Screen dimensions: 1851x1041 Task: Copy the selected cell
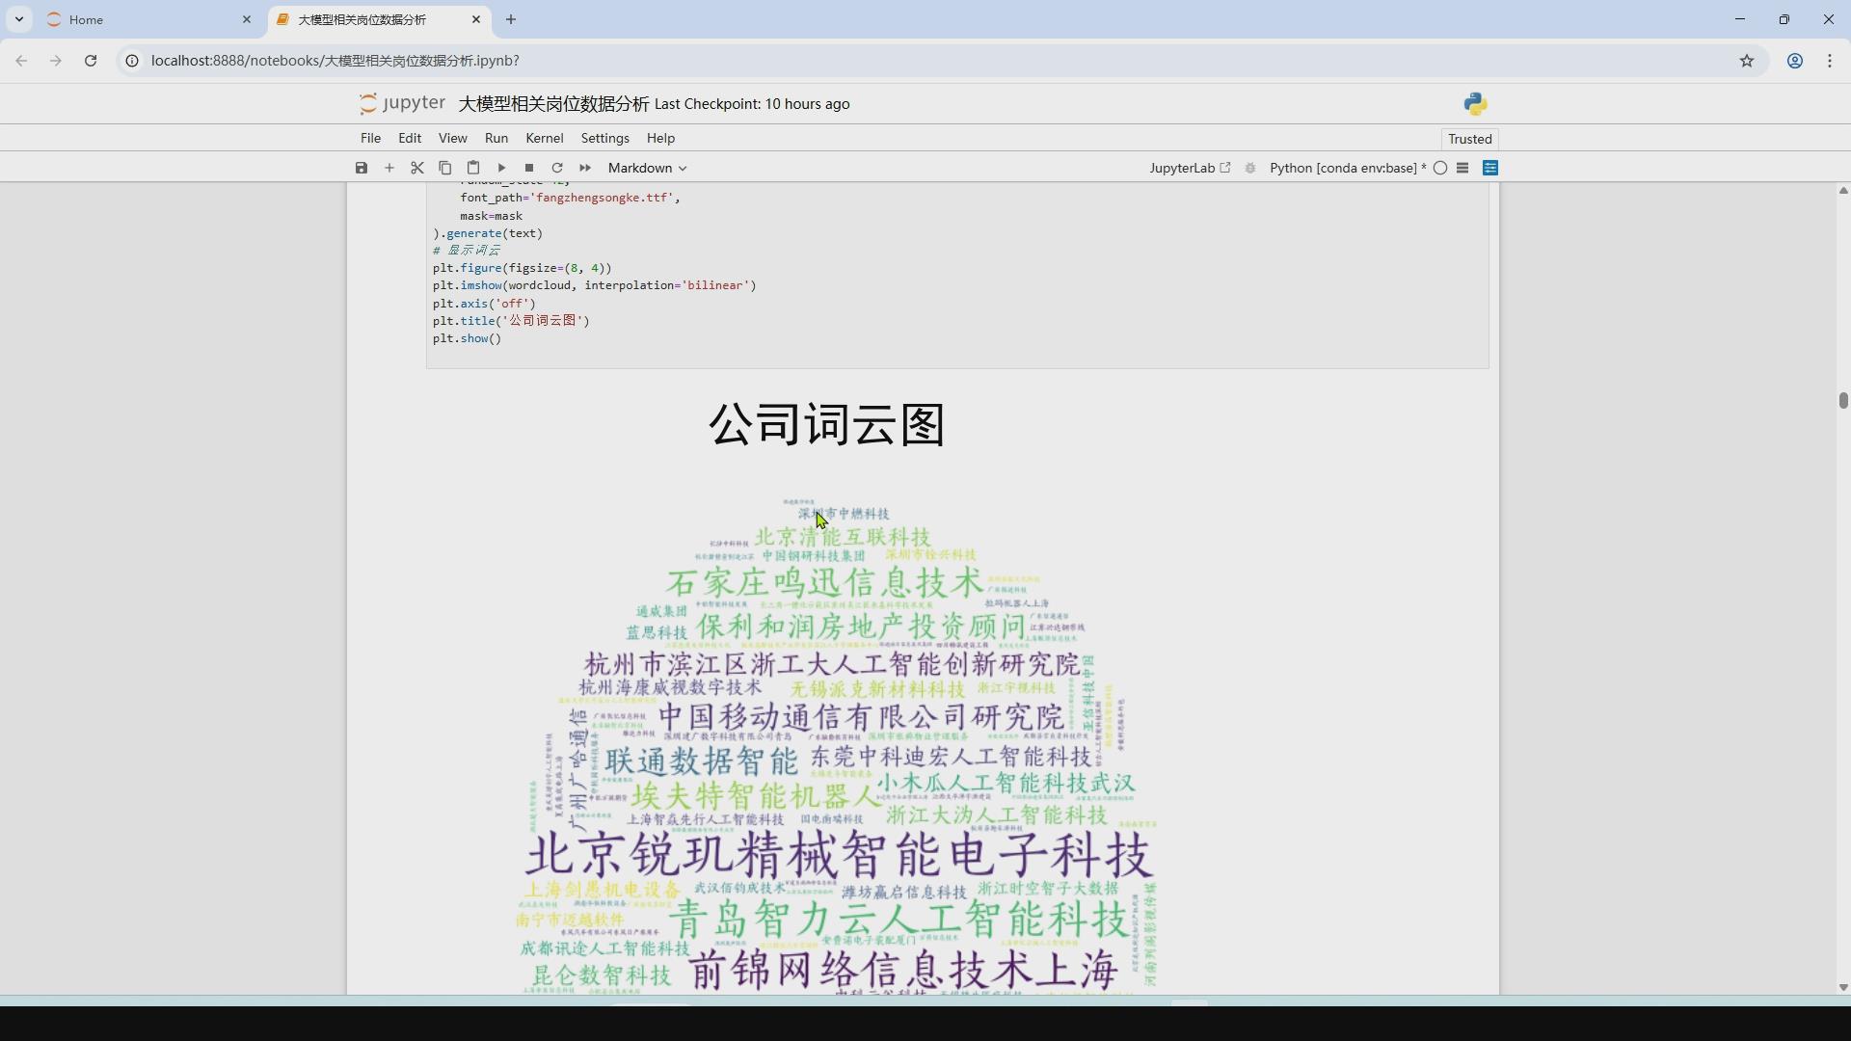(444, 168)
